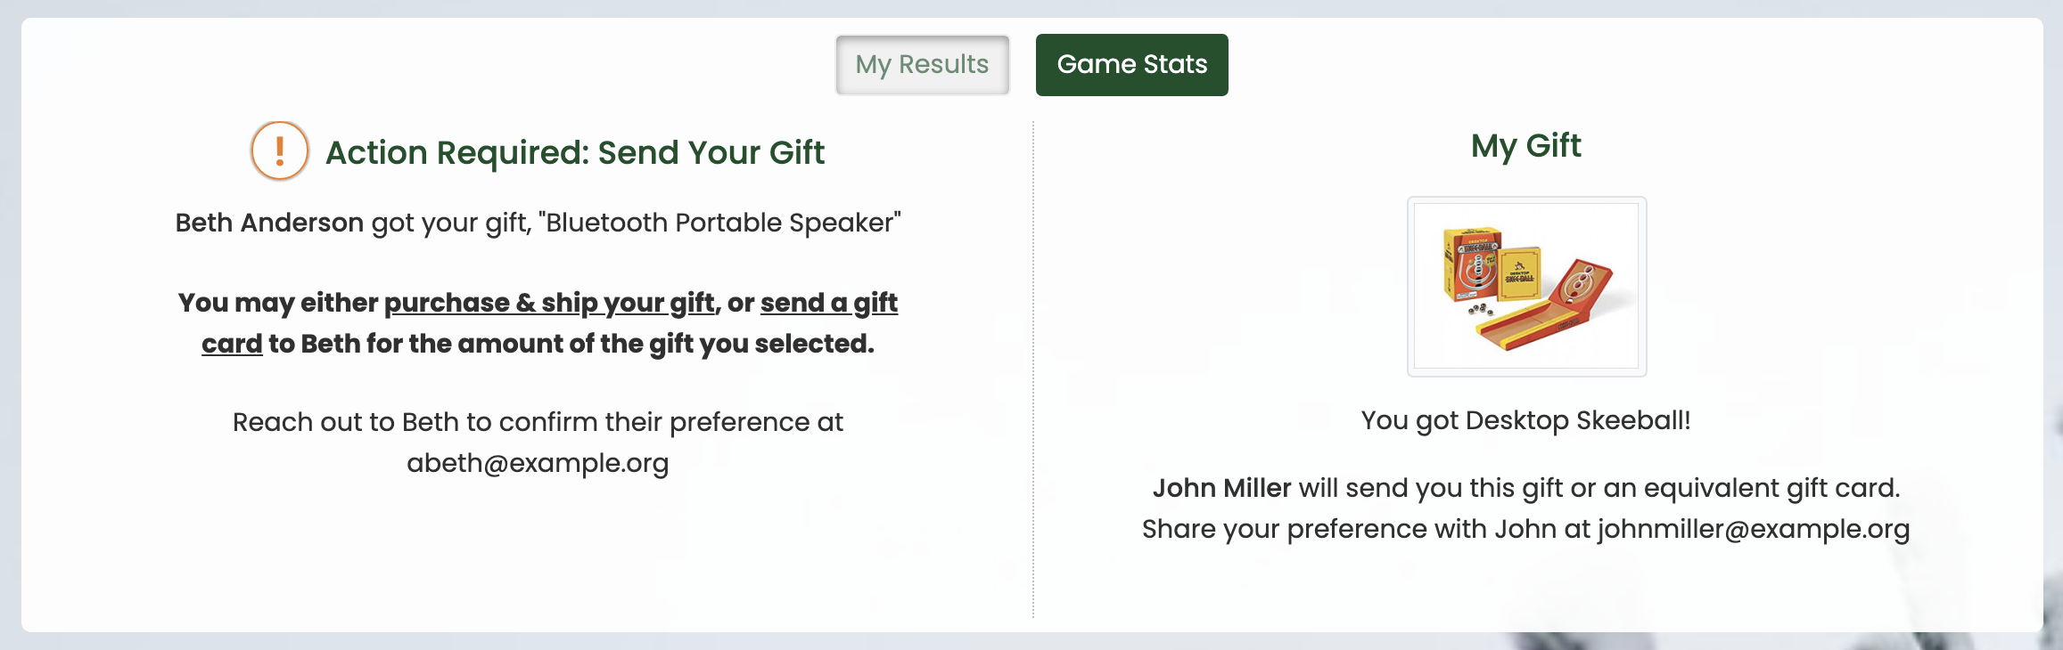Click the word card in gift card link
The image size is (2063, 650).
(x=232, y=344)
